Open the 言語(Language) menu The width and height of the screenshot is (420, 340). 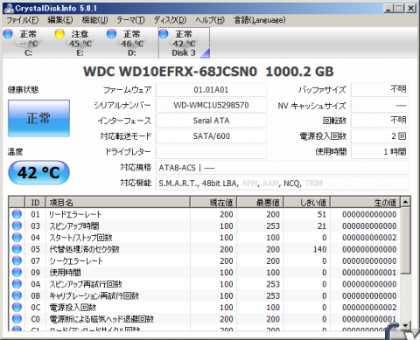point(260,20)
